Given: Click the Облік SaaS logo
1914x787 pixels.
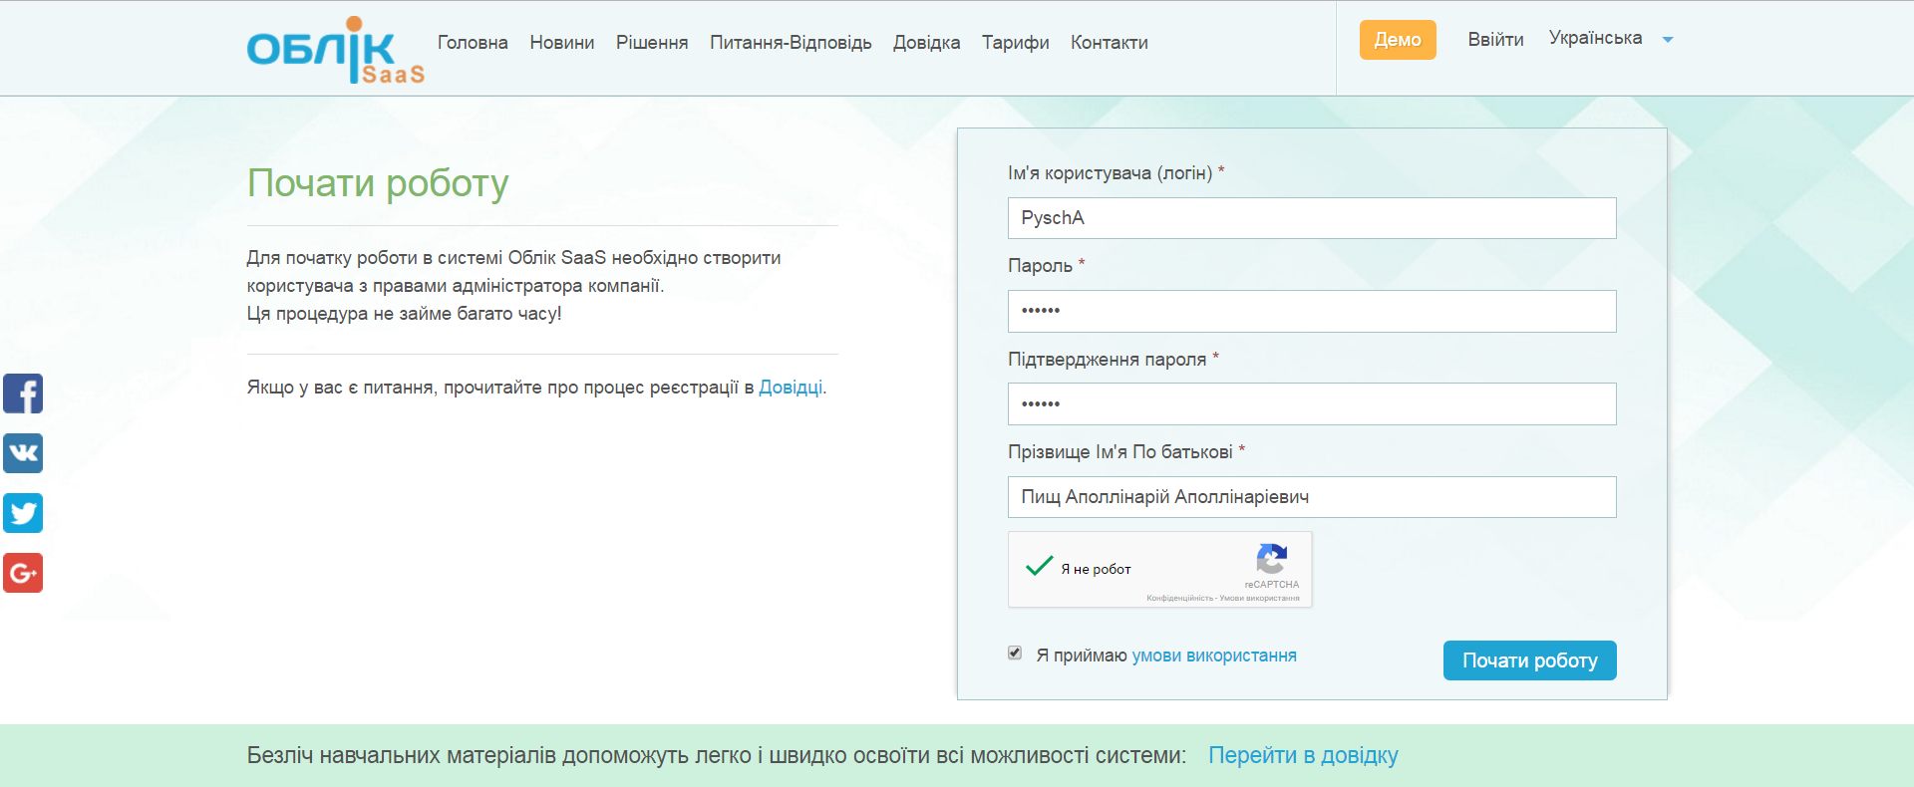Looking at the screenshot, I should click(336, 50).
